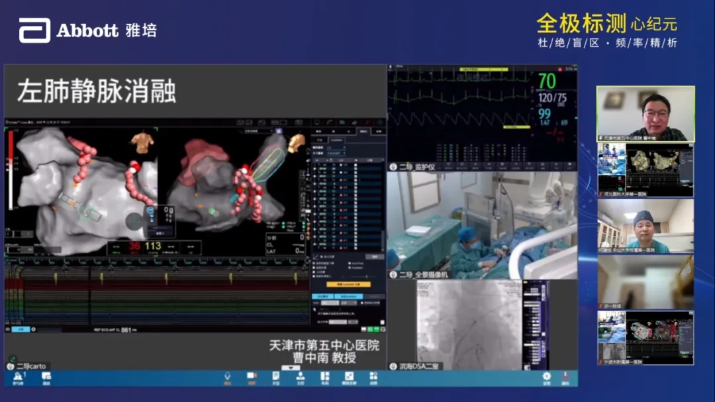Select the second sub-tab above the CARTO points list
715x402 pixels.
pyautogui.click(x=336, y=140)
